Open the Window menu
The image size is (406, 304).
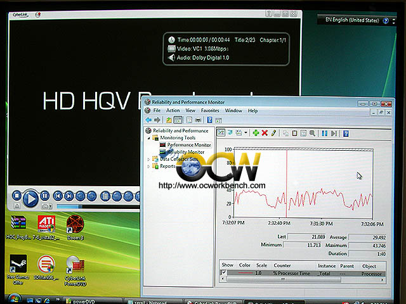[x=233, y=111]
